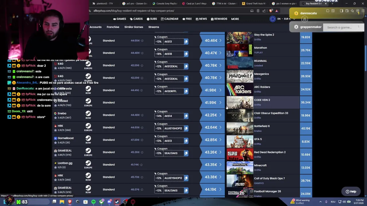367x206 pixels.
Task: Open the MORE navigation menu
Action: [x=235, y=19]
